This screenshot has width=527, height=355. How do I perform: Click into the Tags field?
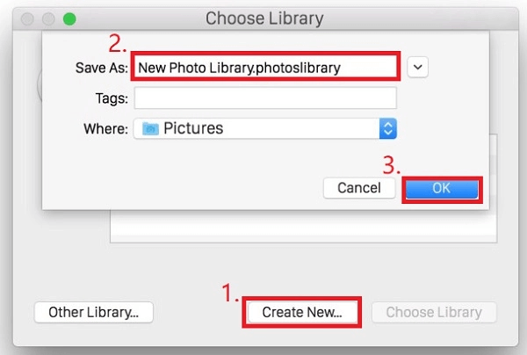pos(265,98)
